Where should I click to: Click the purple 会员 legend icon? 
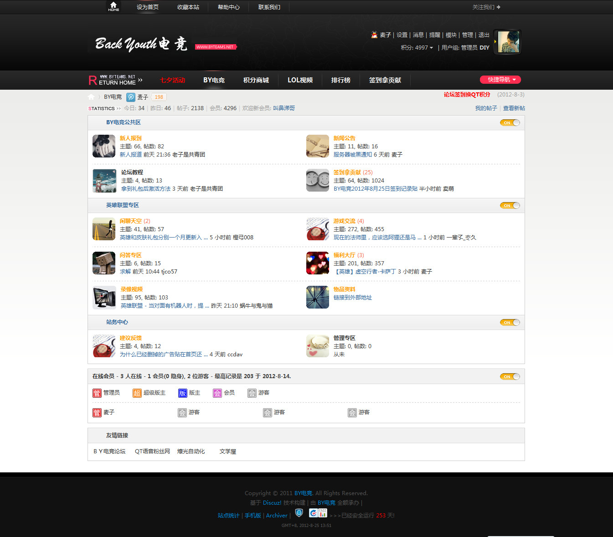click(217, 393)
